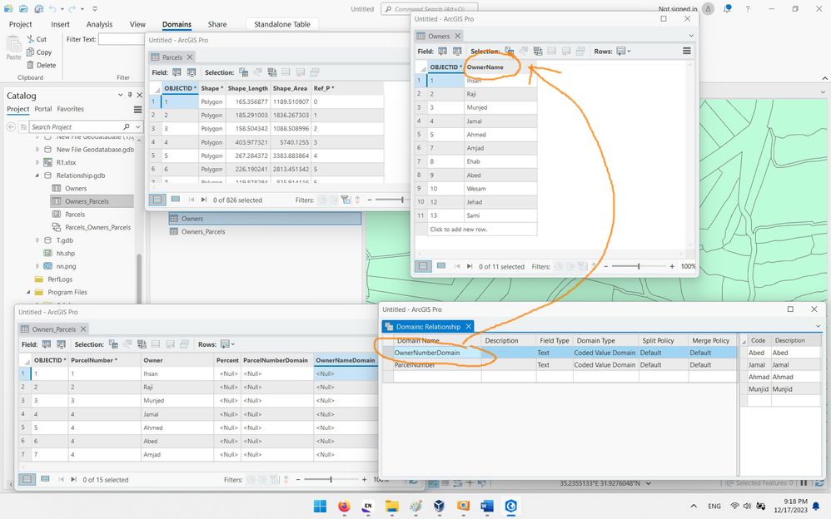831x519 pixels.
Task: Click the Delete trash icon in Clipboard
Action: [30, 65]
